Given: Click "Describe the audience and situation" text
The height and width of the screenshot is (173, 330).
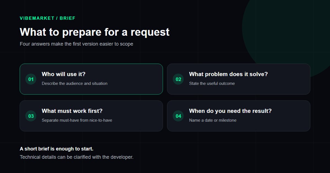Looking at the screenshot, I should point(75,83).
